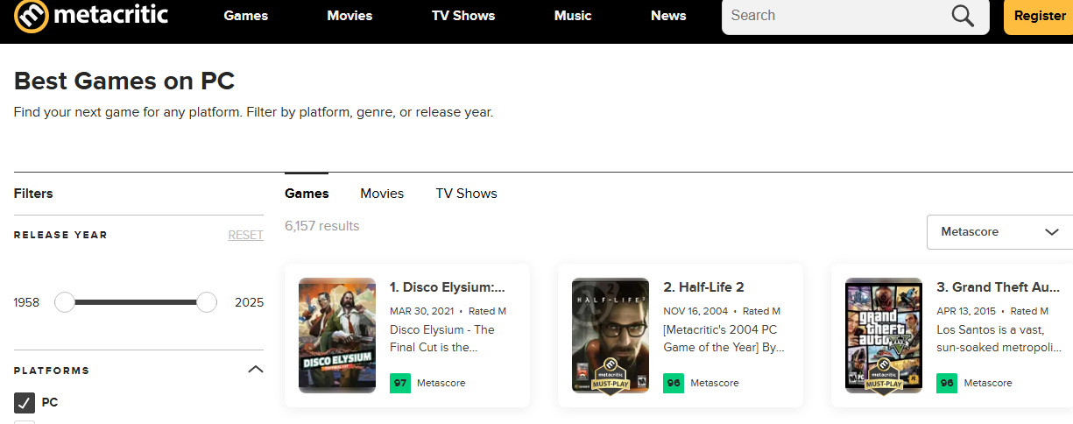Screen dimensions: 1073x424
Task: Click the Must-Play badge on Half-Life 2 cover
Action: (x=611, y=376)
